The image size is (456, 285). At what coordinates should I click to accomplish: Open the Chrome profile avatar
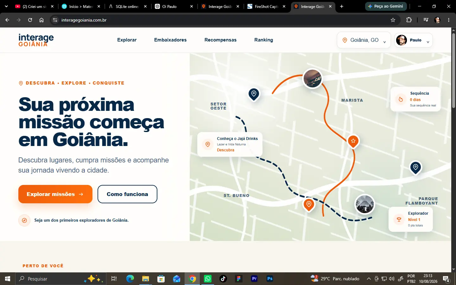pyautogui.click(x=437, y=20)
